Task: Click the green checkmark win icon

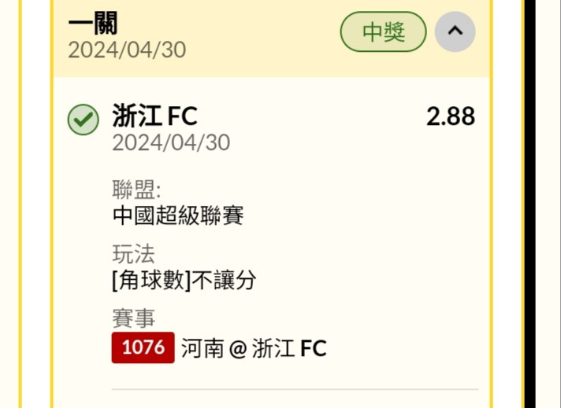Action: (x=83, y=119)
